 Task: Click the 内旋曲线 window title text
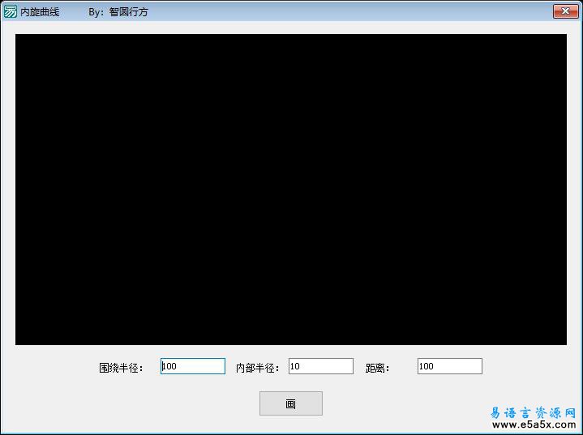tap(40, 12)
